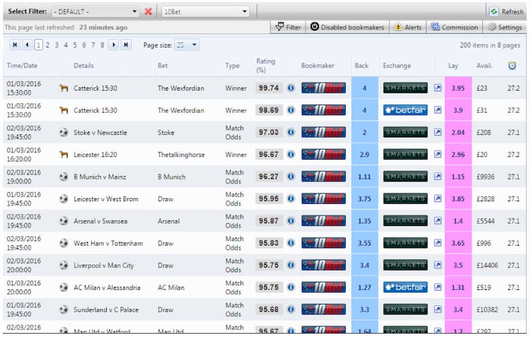
Task: Sort by Bookmaker column header
Action: pos(317,66)
